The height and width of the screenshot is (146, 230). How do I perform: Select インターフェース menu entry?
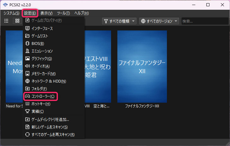pos(54,28)
